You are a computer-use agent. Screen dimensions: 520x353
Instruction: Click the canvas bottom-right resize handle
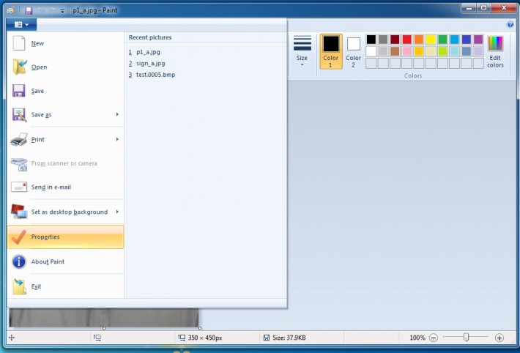tap(200, 328)
